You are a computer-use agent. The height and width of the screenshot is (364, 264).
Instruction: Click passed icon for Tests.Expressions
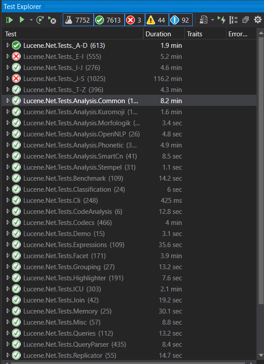[x=16, y=245]
